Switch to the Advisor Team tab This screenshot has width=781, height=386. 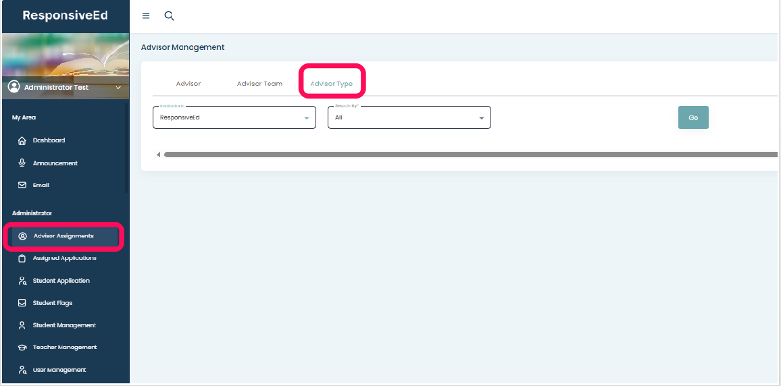point(259,84)
